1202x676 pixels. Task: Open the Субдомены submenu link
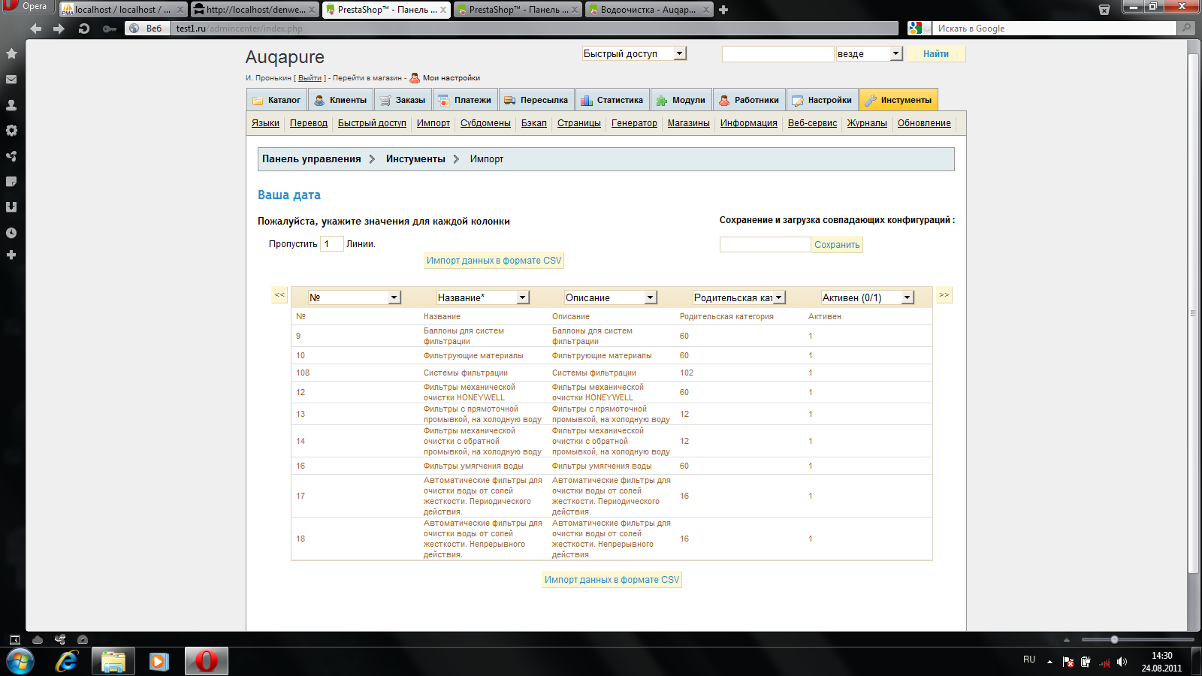click(485, 123)
